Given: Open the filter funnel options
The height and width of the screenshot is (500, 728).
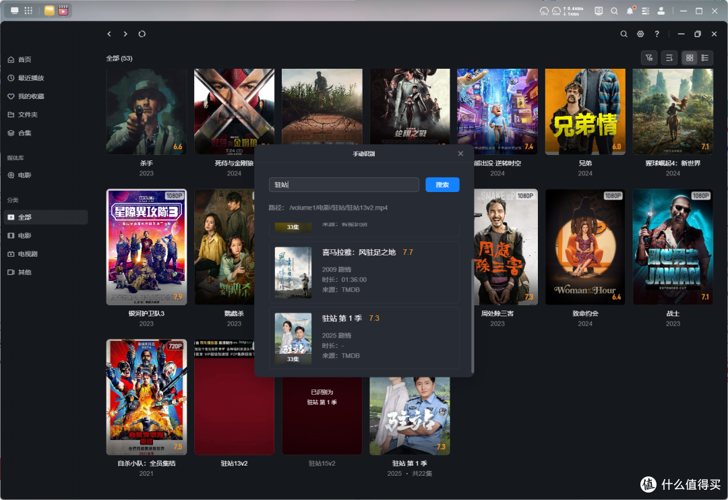Looking at the screenshot, I should coord(649,58).
